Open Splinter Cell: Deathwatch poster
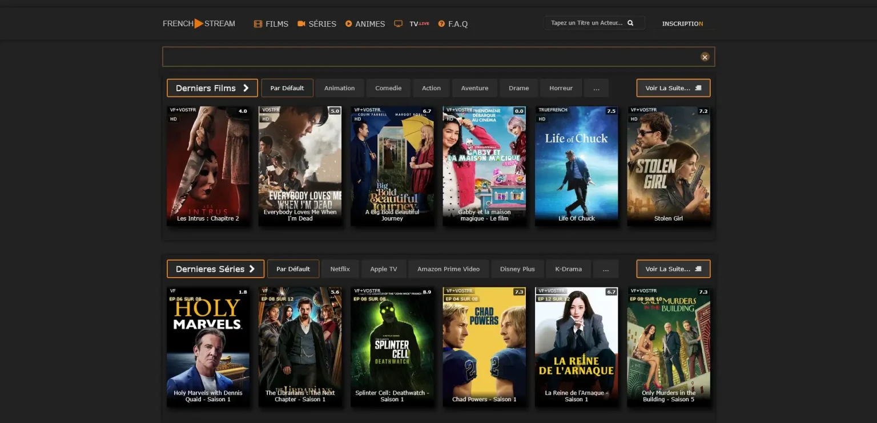This screenshot has height=423, width=877. click(x=392, y=347)
